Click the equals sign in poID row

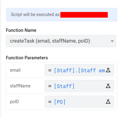click(50, 102)
